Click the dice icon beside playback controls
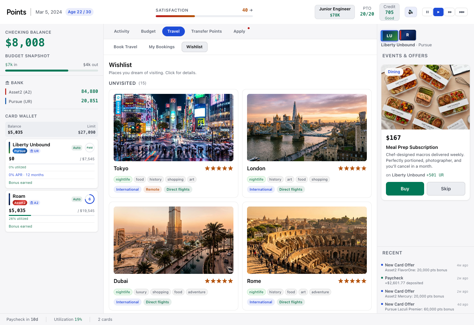The height and width of the screenshot is (325, 474). [411, 12]
